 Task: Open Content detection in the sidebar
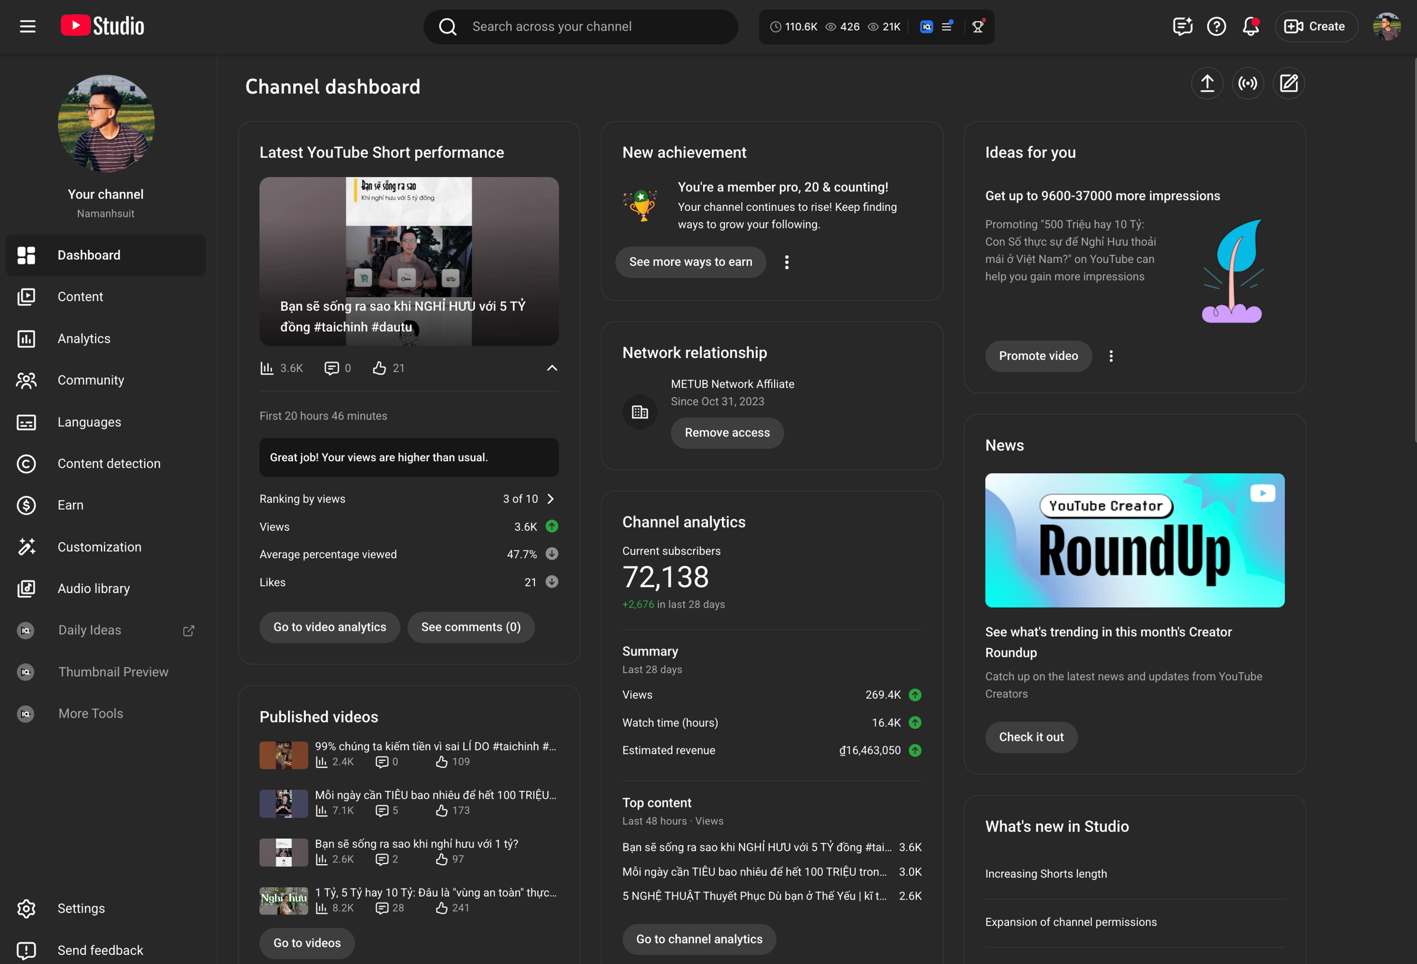click(x=106, y=464)
